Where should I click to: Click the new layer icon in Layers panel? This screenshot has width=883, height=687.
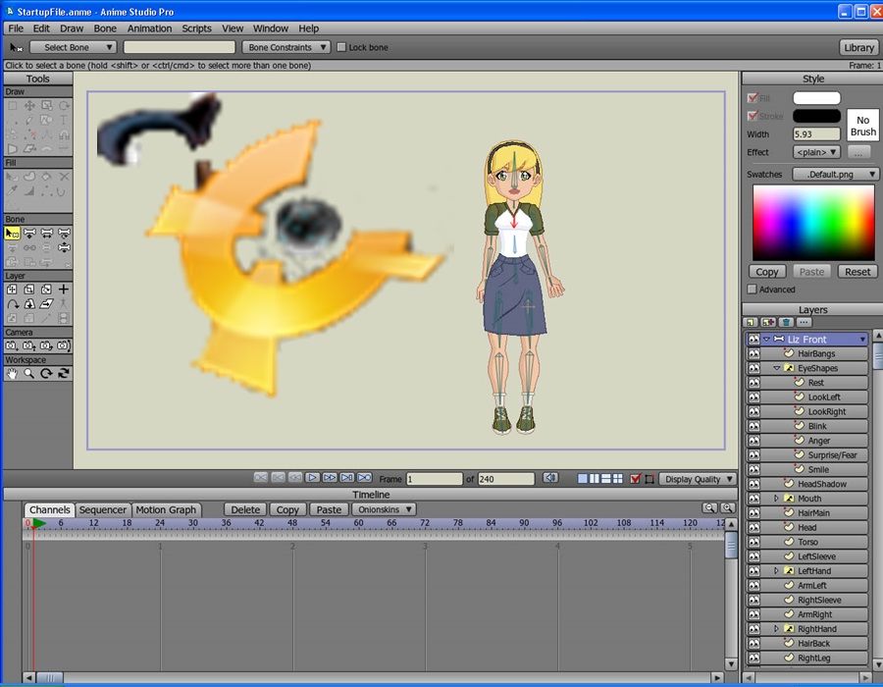pyautogui.click(x=751, y=322)
